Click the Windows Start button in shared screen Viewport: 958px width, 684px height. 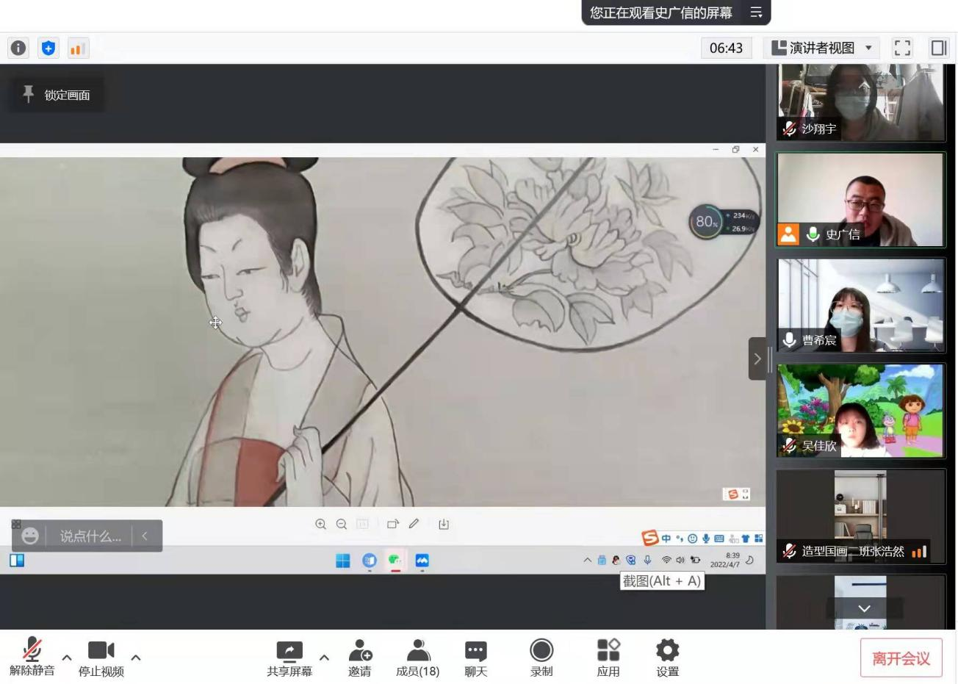(343, 561)
